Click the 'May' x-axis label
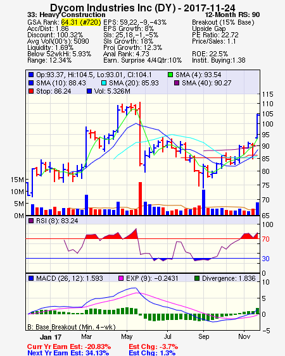Image resolution: width=285 pixels, height=356 pixels. click(x=127, y=336)
